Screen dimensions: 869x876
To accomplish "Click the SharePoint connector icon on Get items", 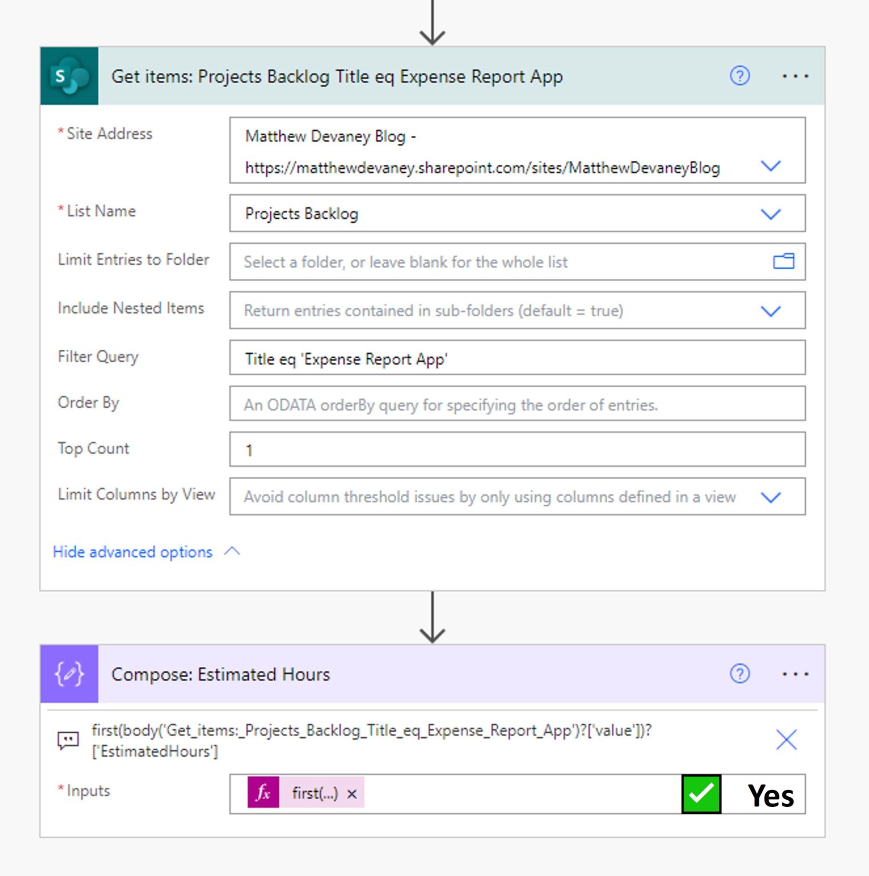I will click(69, 75).
